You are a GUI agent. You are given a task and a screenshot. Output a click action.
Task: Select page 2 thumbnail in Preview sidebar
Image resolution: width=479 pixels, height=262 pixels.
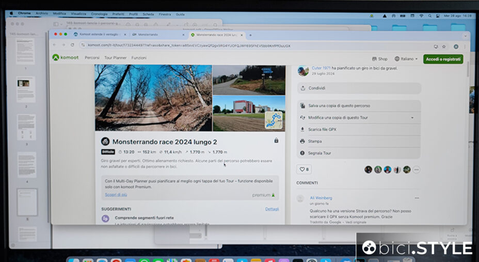point(26,89)
